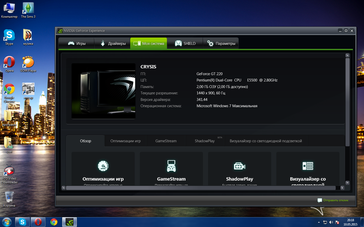This screenshot has width=364, height=227.
Task: Click GameStream card heading
Action: coord(171,179)
